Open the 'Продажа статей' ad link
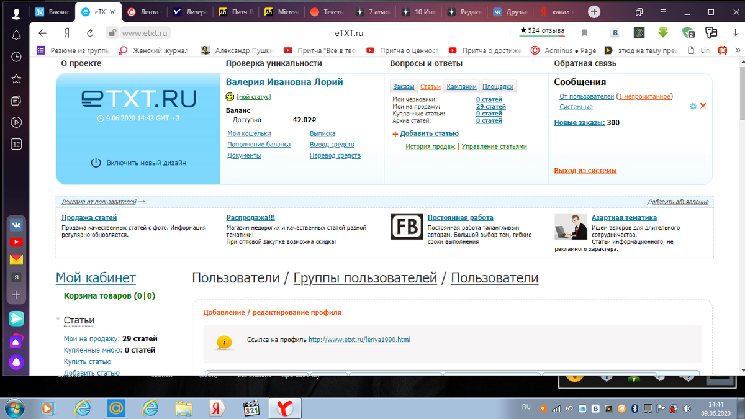The width and height of the screenshot is (745, 419). click(x=89, y=217)
